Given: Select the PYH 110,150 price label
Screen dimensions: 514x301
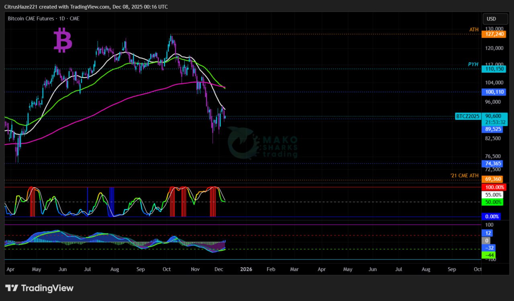Looking at the screenshot, I should click(494, 69).
